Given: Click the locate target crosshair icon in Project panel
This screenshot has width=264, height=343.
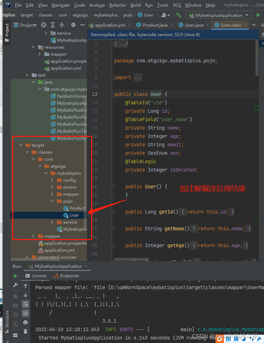Looking at the screenshot, I should pos(44,25).
